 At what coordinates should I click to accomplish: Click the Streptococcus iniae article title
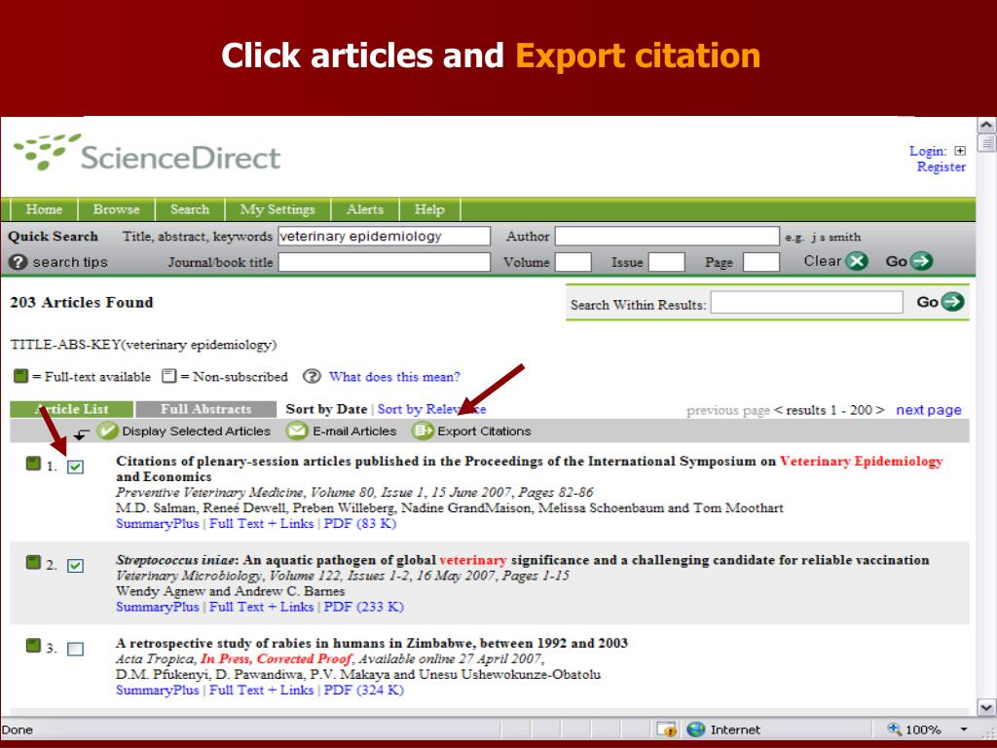522,560
